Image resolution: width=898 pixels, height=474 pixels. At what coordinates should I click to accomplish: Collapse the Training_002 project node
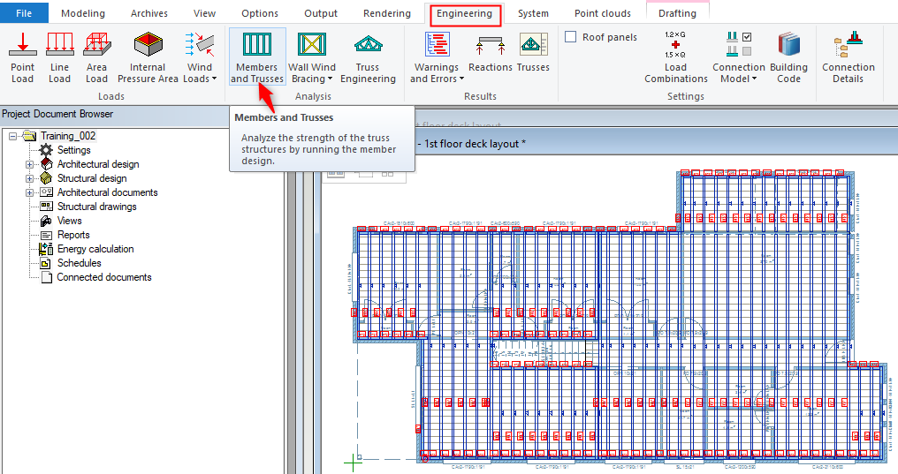click(x=12, y=136)
